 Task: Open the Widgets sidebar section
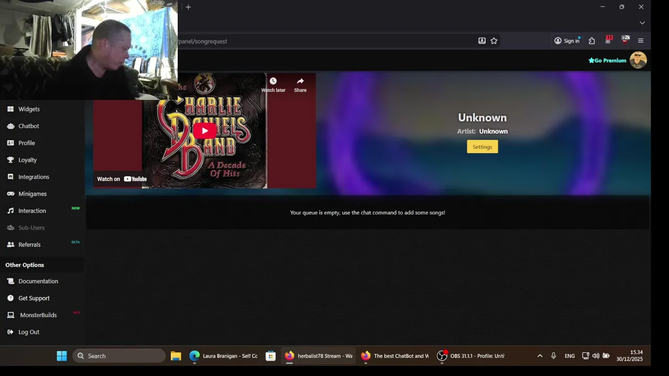coord(29,109)
